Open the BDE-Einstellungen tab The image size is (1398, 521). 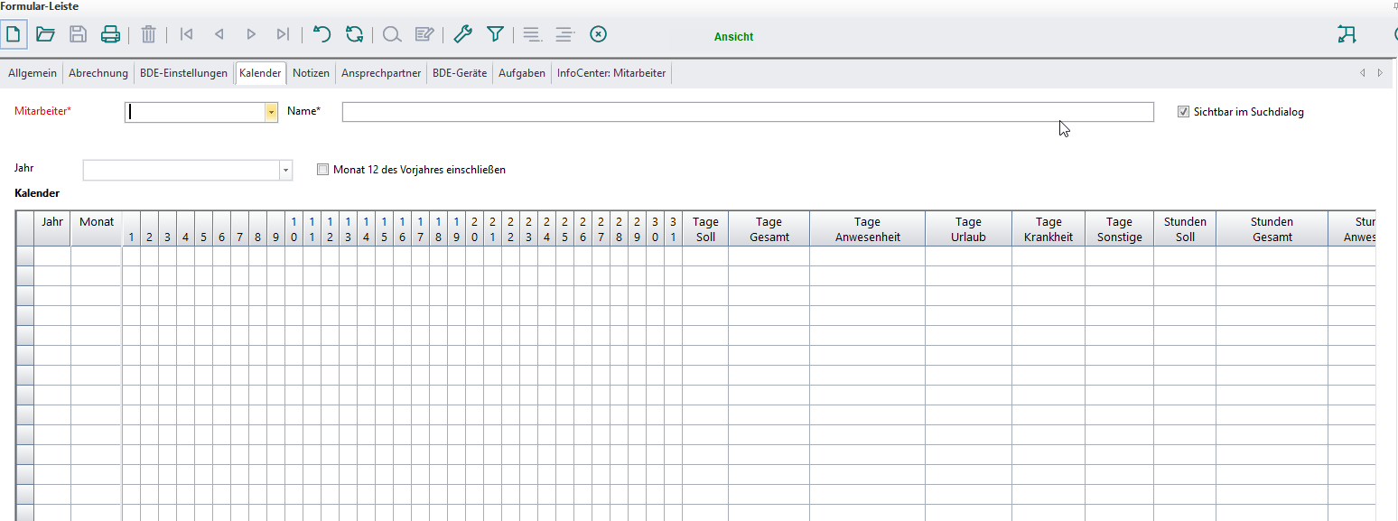pos(183,73)
